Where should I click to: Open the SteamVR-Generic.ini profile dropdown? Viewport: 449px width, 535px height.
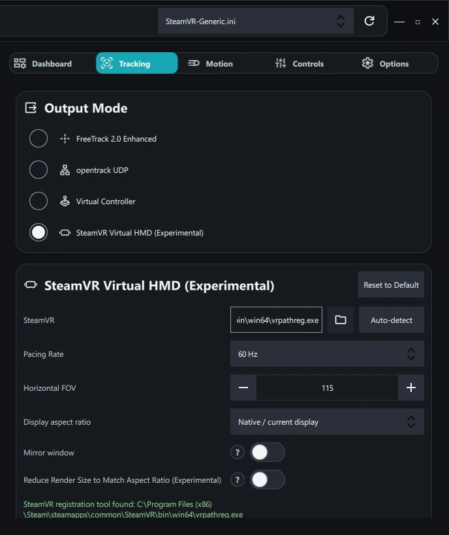coord(256,21)
